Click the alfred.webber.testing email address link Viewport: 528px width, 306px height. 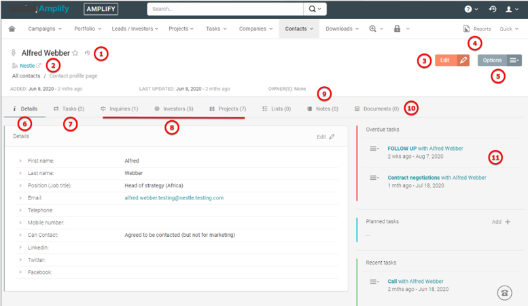point(174,197)
